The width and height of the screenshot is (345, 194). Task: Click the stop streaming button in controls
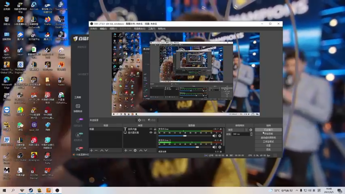(x=268, y=130)
